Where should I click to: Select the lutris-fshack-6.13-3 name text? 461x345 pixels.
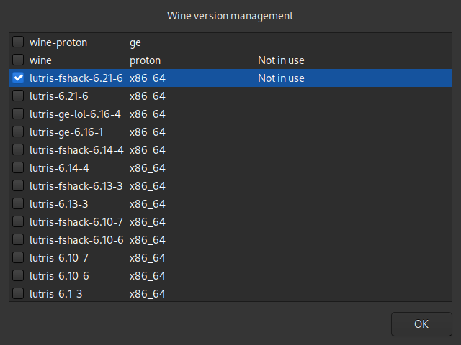coord(76,186)
